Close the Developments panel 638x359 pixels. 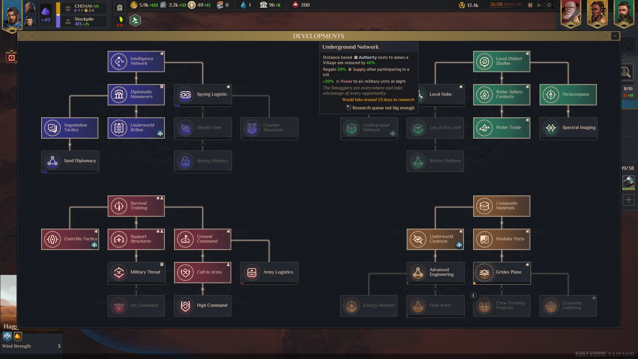point(615,36)
